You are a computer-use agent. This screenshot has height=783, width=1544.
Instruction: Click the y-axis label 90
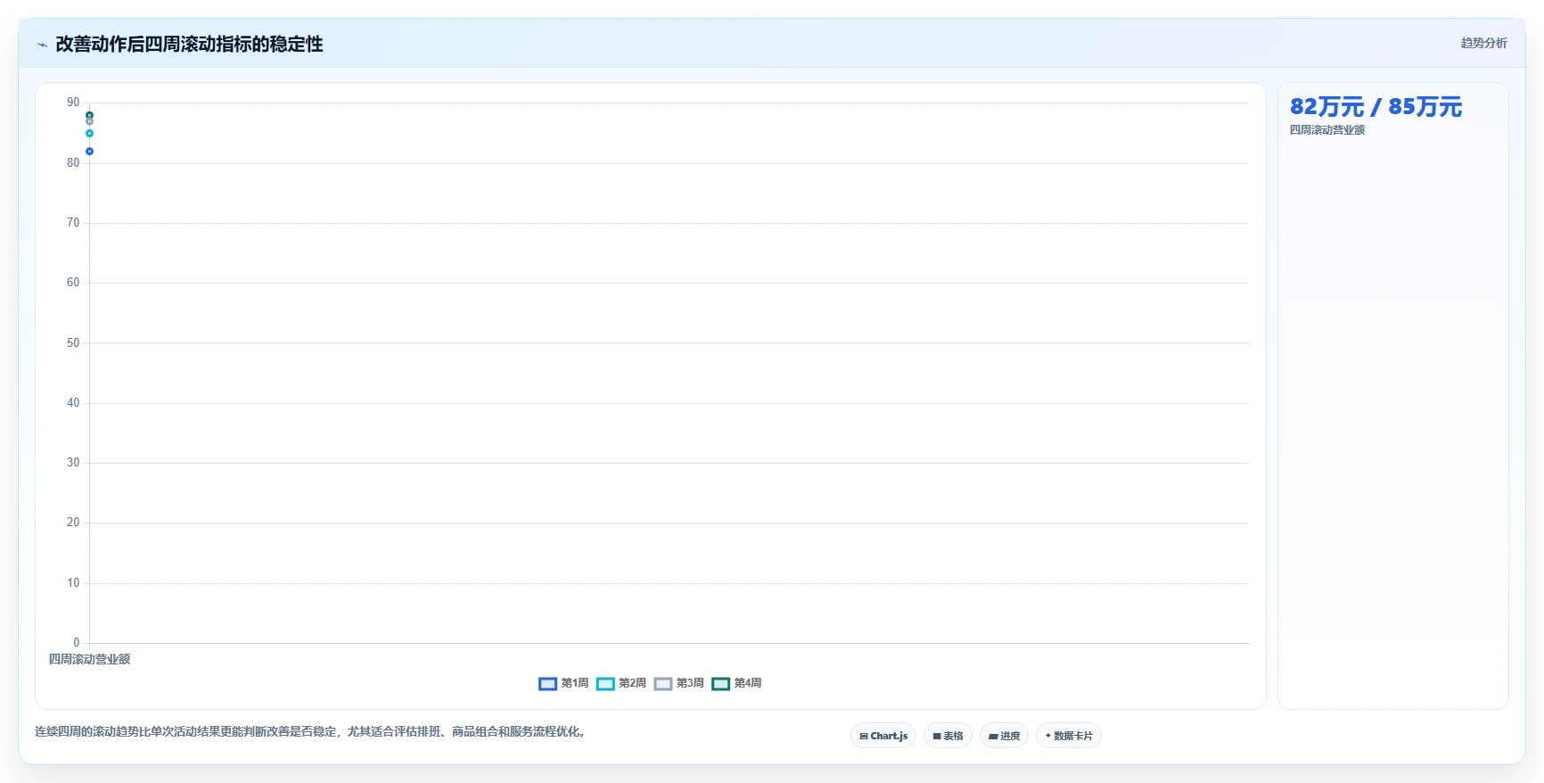click(x=73, y=103)
